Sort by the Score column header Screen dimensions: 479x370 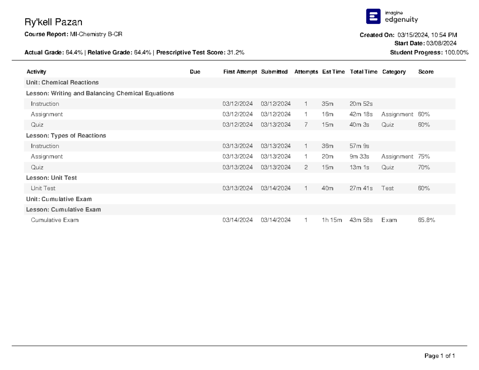pos(426,72)
